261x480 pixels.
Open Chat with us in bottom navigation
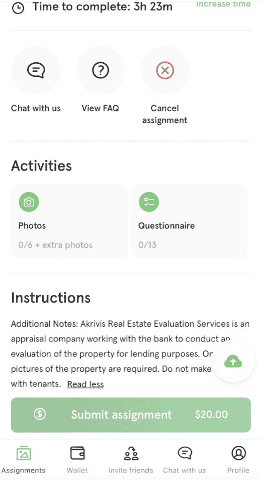pyautogui.click(x=184, y=460)
